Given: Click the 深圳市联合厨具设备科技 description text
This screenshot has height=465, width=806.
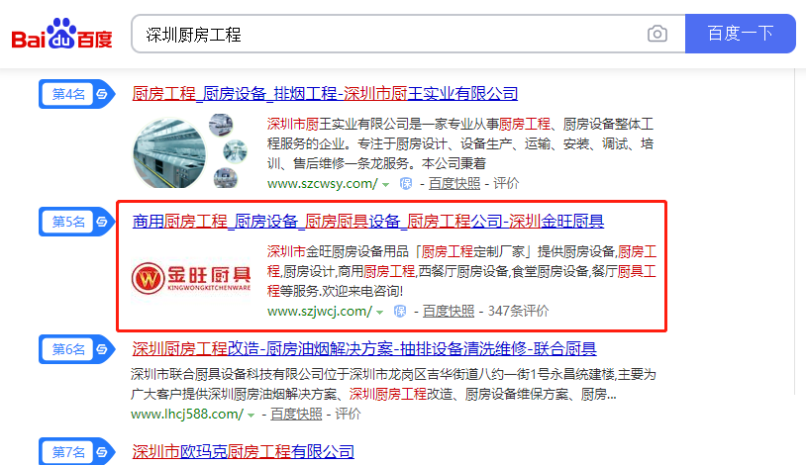Looking at the screenshot, I should click(393, 384).
